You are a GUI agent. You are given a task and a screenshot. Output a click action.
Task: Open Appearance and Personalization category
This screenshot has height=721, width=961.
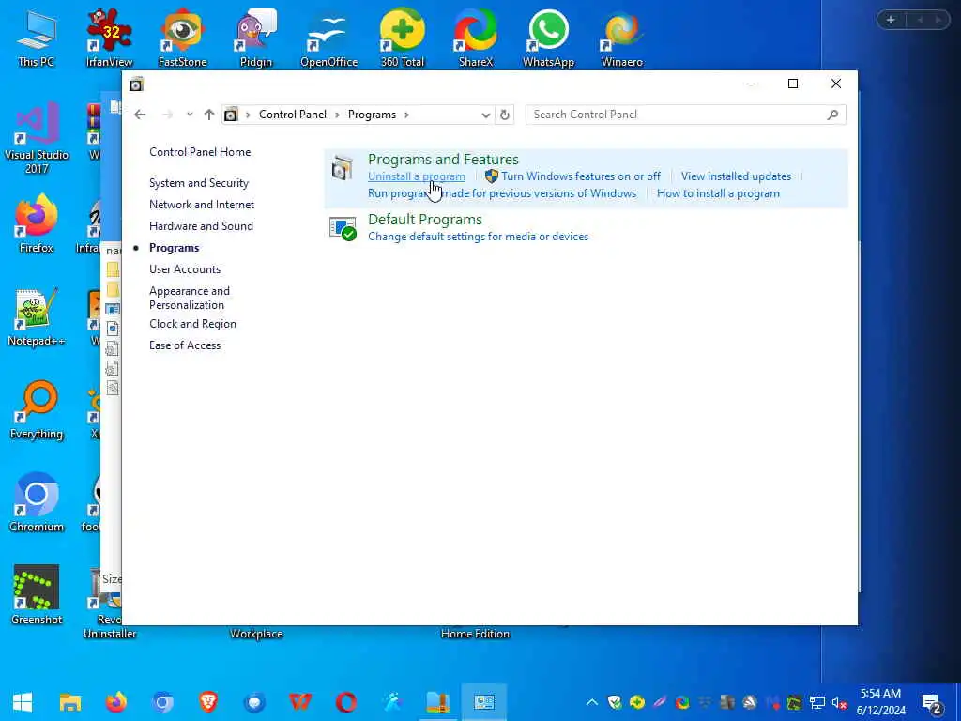point(190,298)
